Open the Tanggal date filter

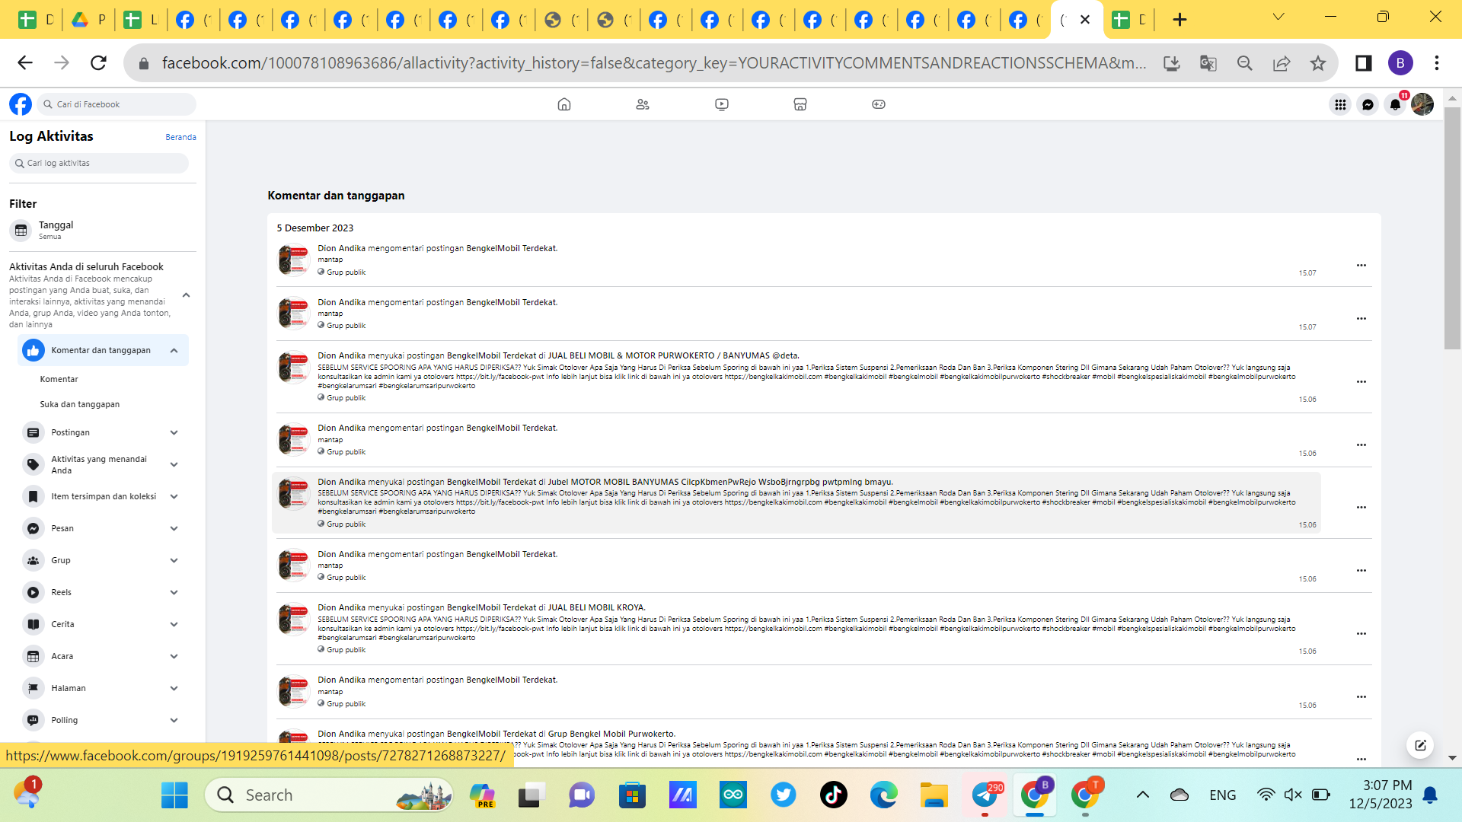point(102,230)
